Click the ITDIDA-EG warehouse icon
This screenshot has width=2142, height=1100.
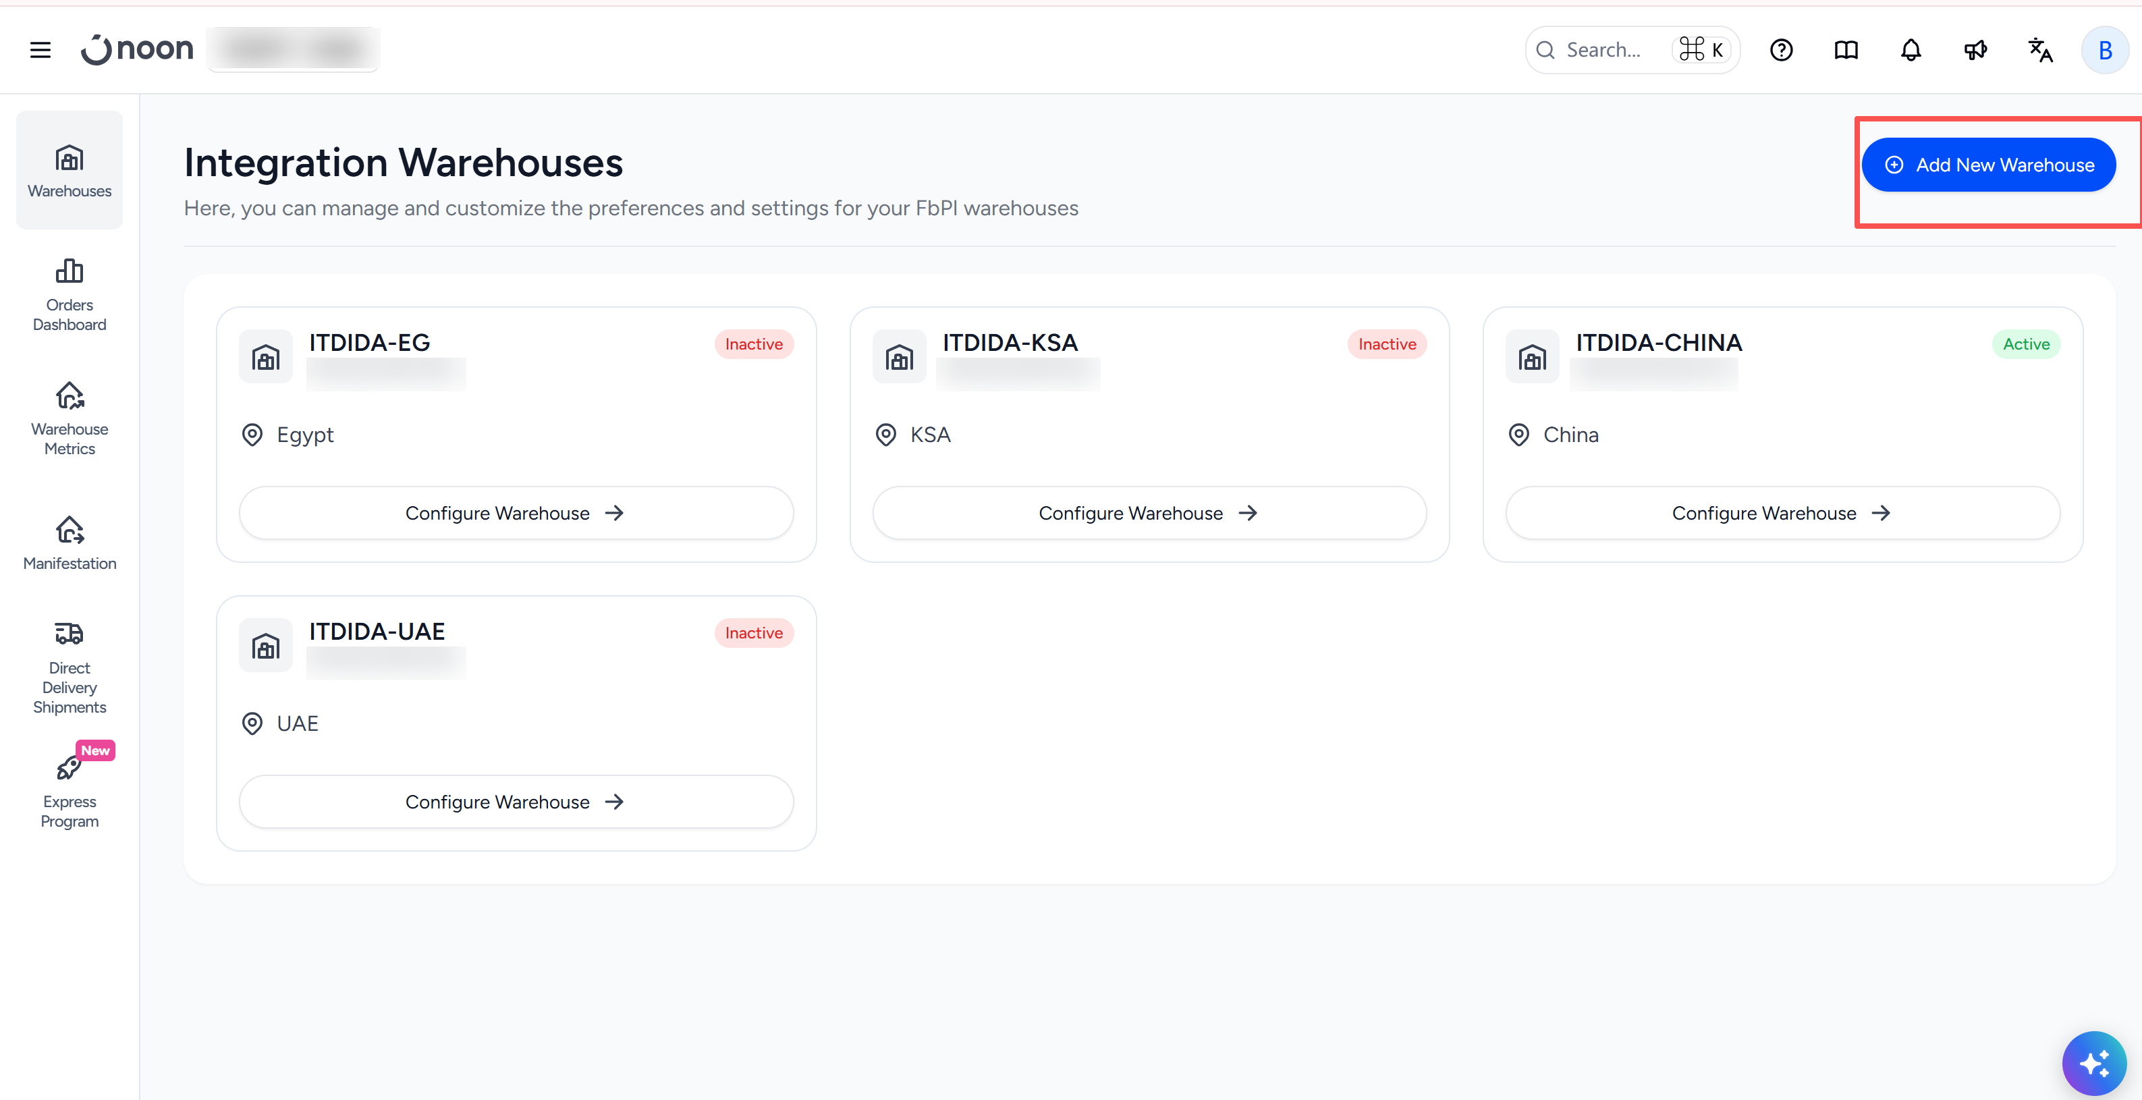pos(266,357)
